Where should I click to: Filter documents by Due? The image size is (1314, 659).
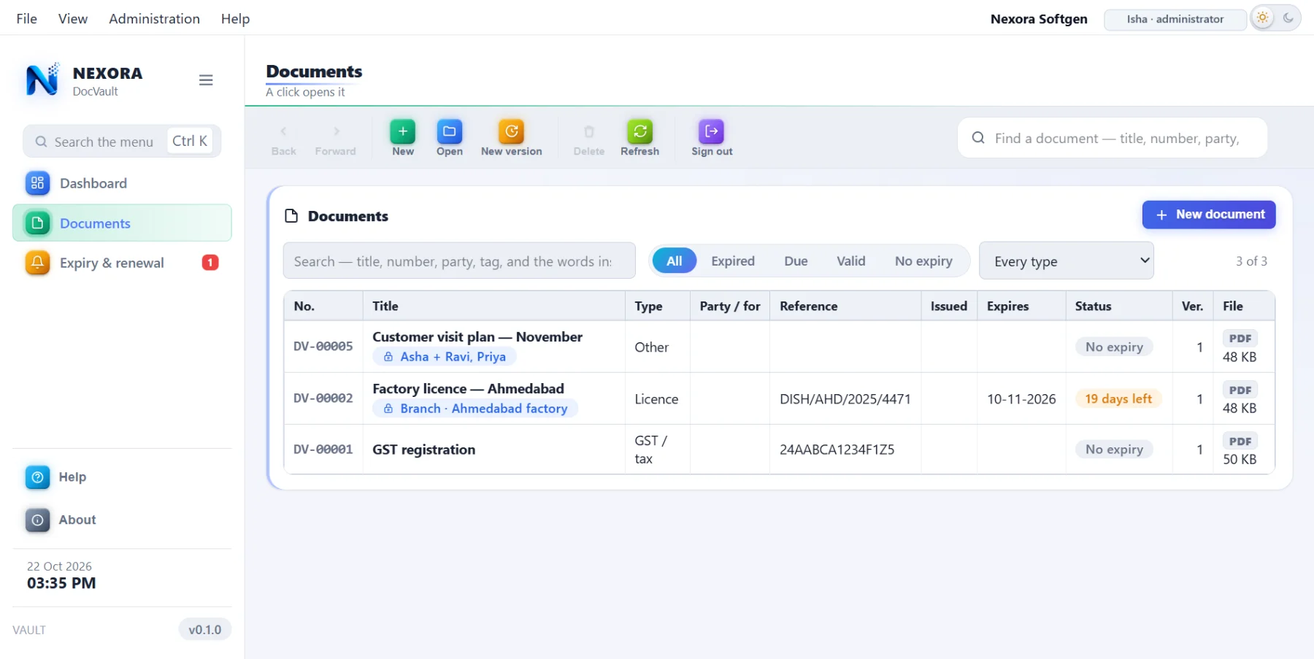click(796, 261)
